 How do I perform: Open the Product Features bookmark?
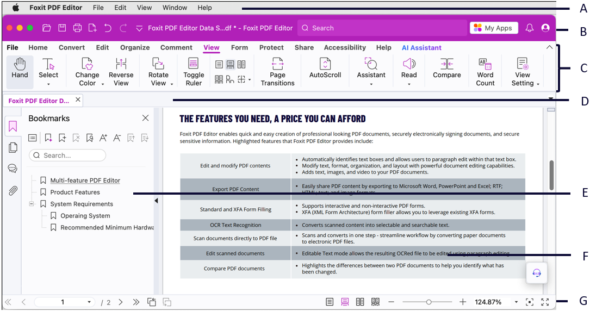click(75, 192)
